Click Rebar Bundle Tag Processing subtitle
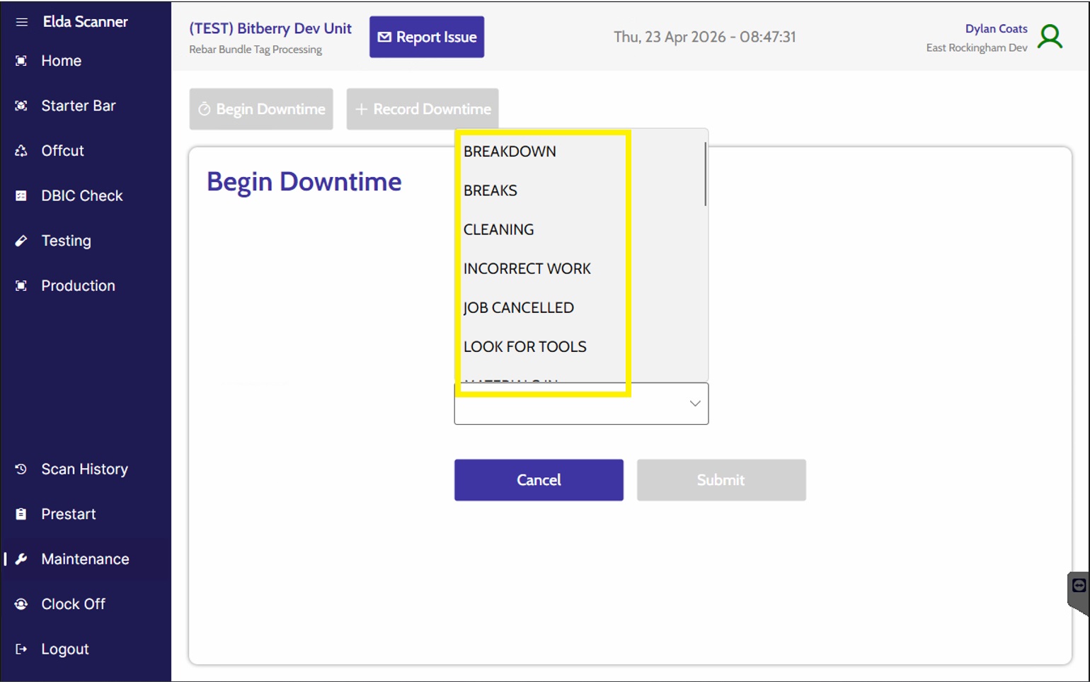 [x=256, y=50]
